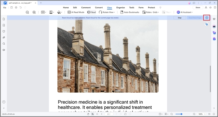
Task: Open the AI chatbot sidebar icon
Action: pos(214,27)
